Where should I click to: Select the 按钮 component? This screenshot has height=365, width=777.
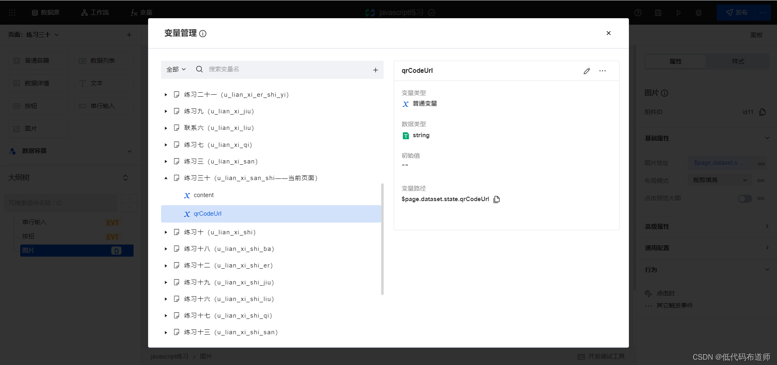38,106
